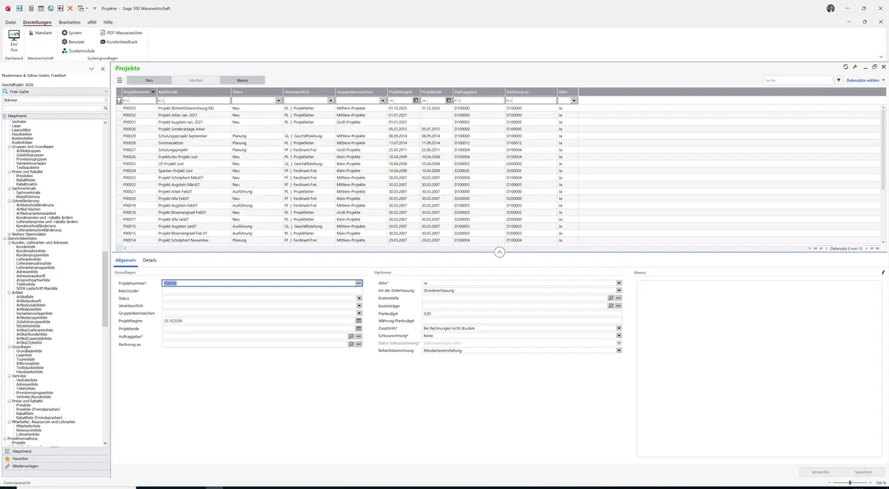Image resolution: width=889 pixels, height=489 pixels.
Task: Open the Favoriten navigation section
Action: pyautogui.click(x=55, y=459)
